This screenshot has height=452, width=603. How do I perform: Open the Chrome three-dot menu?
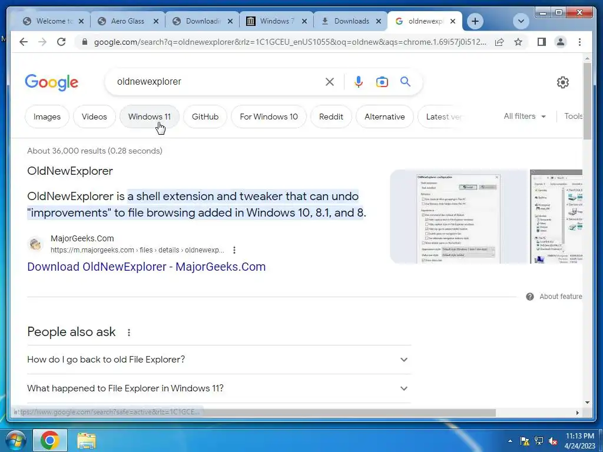point(579,42)
